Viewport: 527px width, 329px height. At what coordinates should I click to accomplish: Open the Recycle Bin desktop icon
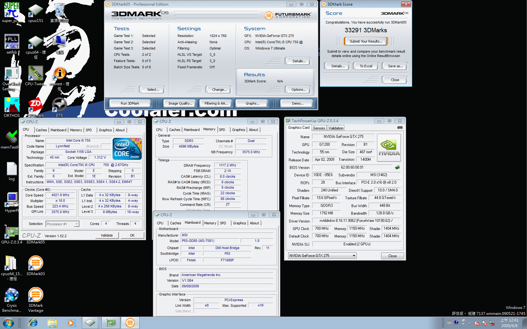coord(60,13)
